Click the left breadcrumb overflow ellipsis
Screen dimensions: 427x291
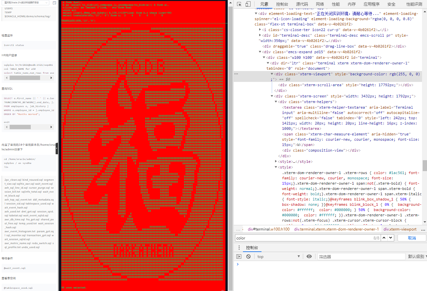click(x=238, y=229)
